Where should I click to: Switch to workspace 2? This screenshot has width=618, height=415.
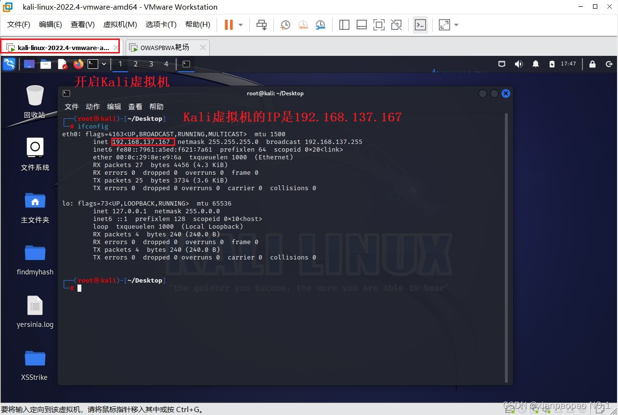(136, 64)
